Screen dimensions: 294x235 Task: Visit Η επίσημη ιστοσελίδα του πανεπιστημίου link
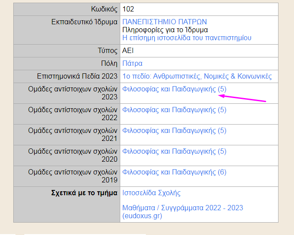pos(187,38)
